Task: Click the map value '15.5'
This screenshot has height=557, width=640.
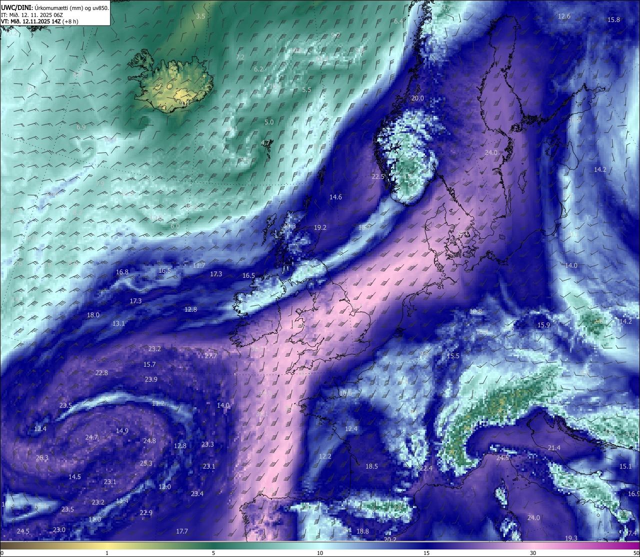Action: (x=453, y=356)
